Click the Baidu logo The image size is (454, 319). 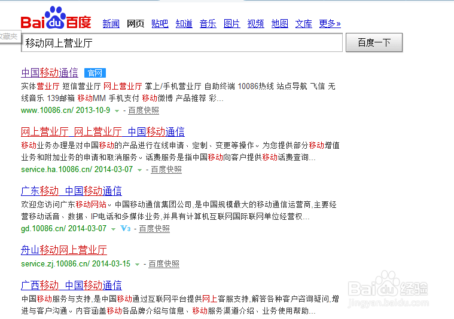coord(56,18)
